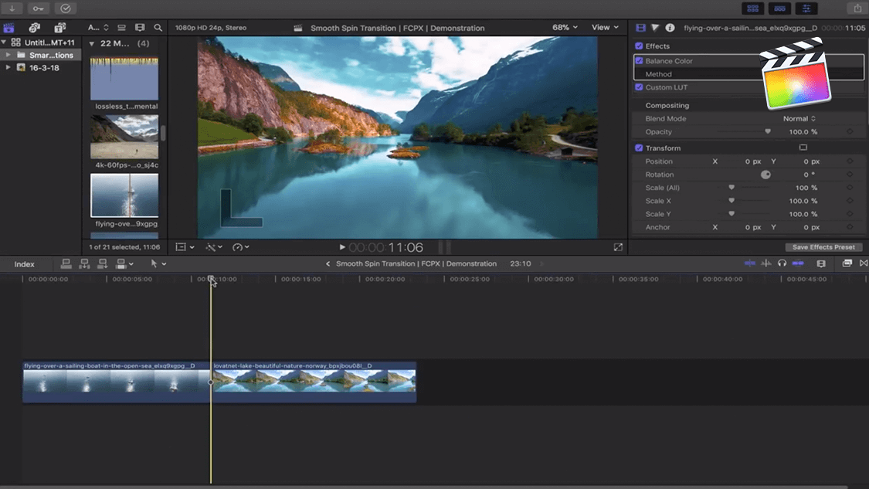This screenshot has height=489, width=869.
Task: Toggle the Transform checkbox
Action: [639, 148]
